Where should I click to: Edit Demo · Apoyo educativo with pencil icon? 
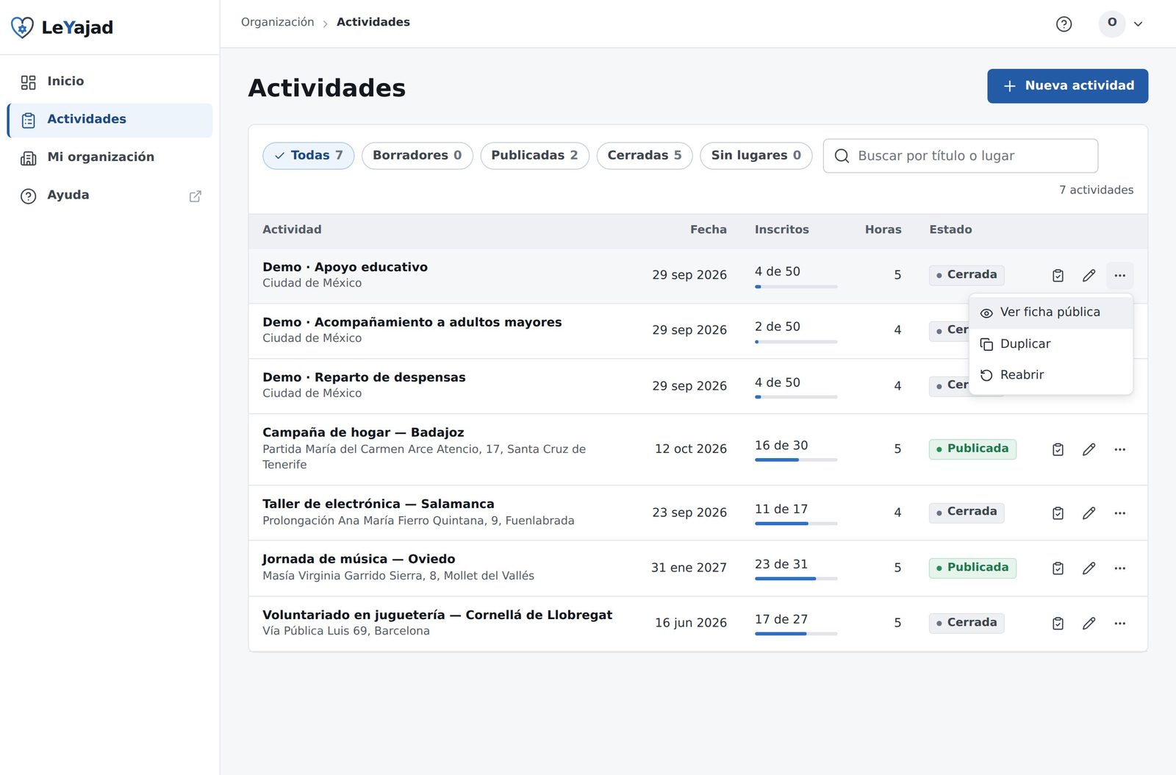pyautogui.click(x=1089, y=275)
